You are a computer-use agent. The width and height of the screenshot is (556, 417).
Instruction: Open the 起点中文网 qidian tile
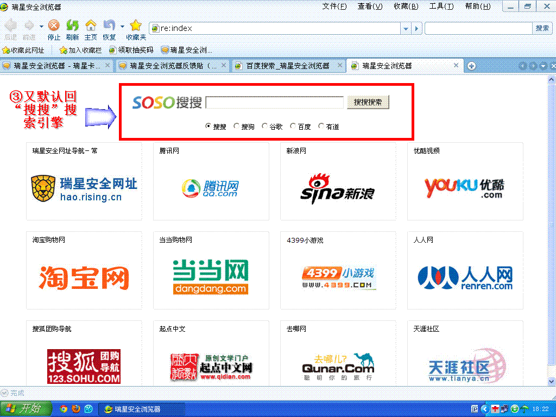[211, 353]
